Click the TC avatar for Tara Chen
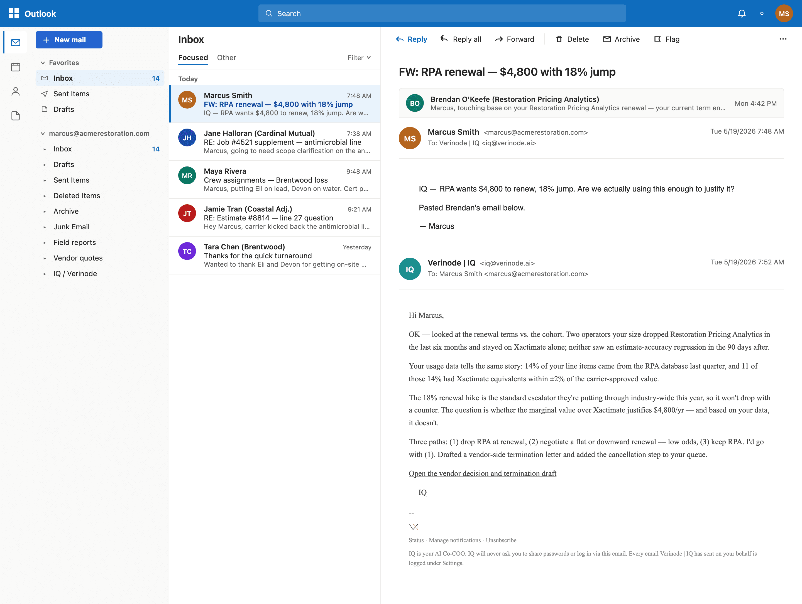The width and height of the screenshot is (802, 604). 187,251
